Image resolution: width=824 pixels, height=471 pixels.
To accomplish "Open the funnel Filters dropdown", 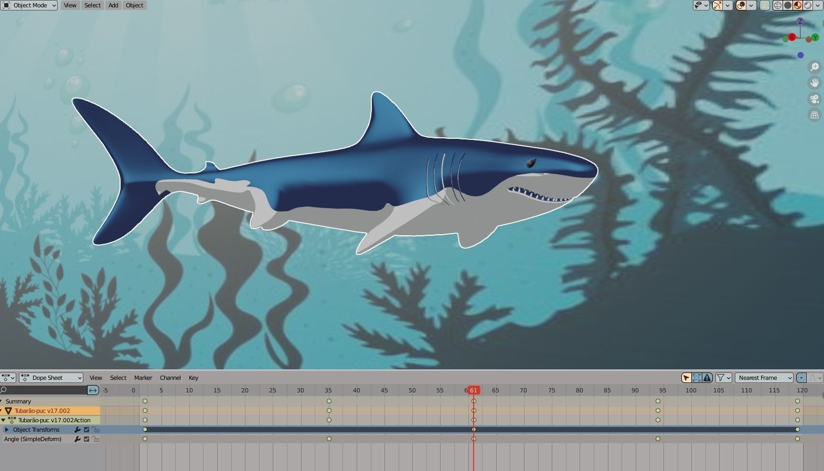I will (724, 378).
